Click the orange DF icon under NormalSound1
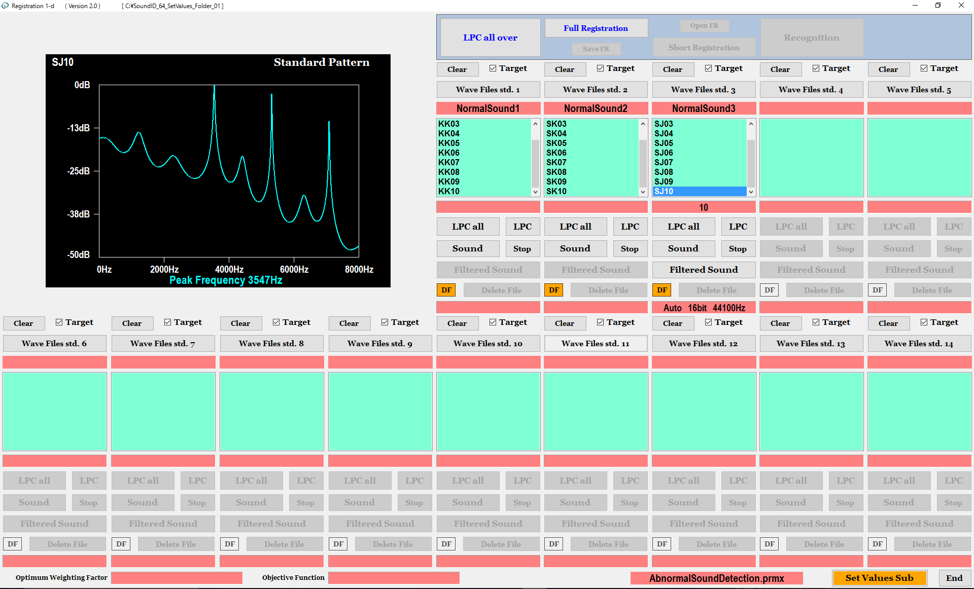 click(x=445, y=289)
